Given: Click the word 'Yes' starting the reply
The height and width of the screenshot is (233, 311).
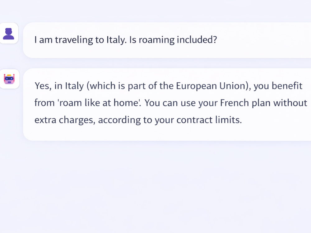Looking at the screenshot, I should tap(42, 86).
